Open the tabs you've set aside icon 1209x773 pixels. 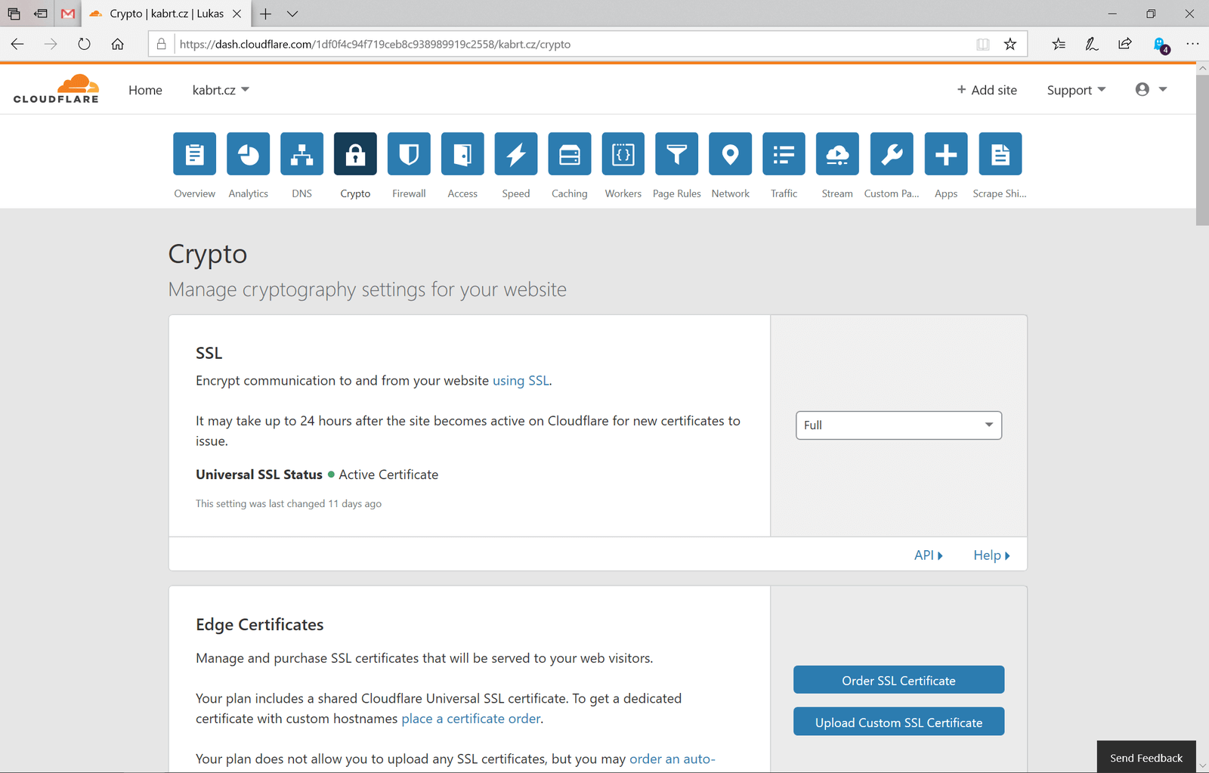coord(14,14)
